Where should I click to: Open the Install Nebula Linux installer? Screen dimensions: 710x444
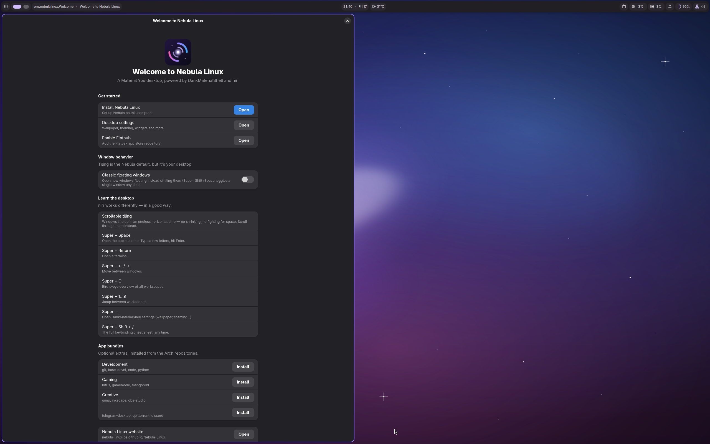244,110
